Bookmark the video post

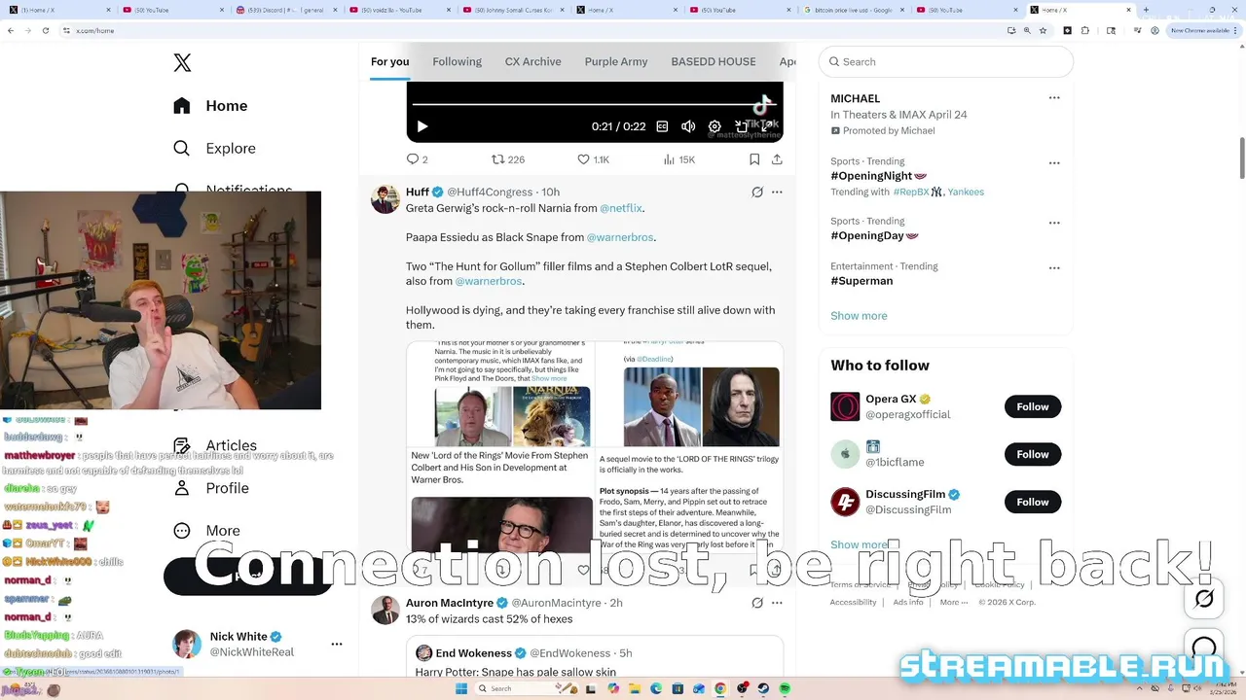click(754, 159)
